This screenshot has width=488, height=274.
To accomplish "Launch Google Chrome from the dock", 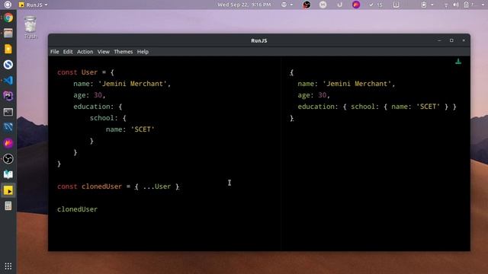I will (x=8, y=18).
